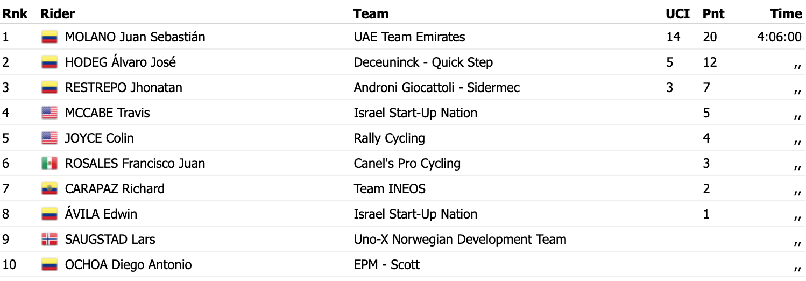The width and height of the screenshot is (806, 281).
Task: Click the Ecuador flag next to CARAPAZ
Action: (50, 189)
